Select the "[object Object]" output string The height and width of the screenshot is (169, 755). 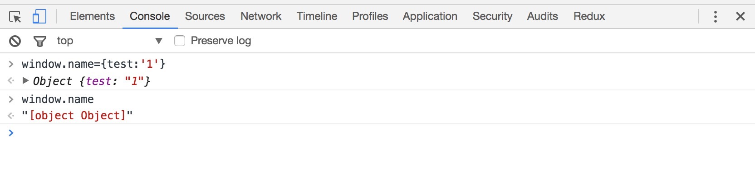point(77,116)
